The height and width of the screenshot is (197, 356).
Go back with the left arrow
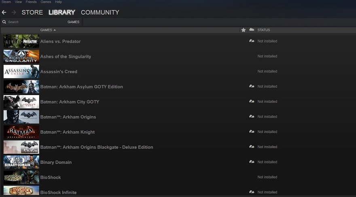point(4,12)
